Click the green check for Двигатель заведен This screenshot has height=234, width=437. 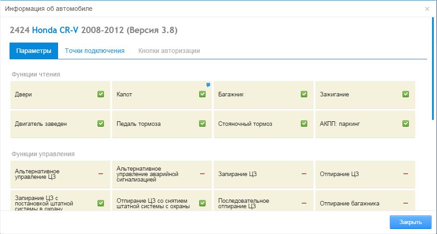point(101,124)
